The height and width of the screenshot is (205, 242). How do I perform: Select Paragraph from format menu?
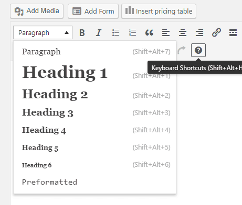click(x=94, y=52)
